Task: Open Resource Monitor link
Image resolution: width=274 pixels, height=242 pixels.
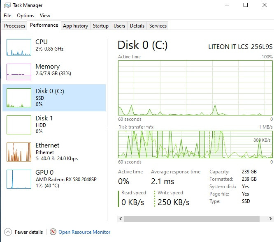Action: pos(84,232)
